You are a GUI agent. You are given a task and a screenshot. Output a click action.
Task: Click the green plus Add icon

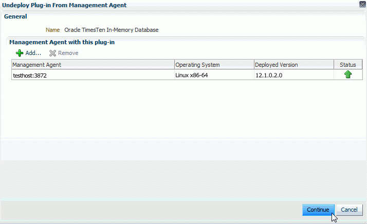(x=20, y=53)
